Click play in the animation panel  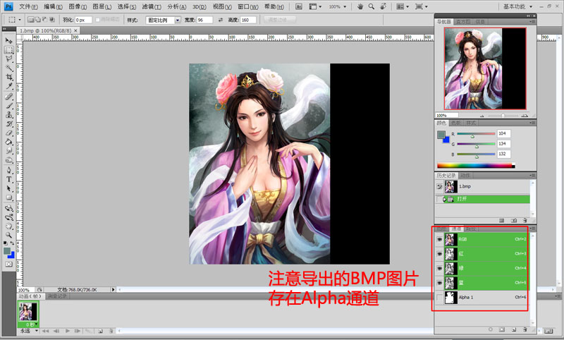[x=69, y=330]
